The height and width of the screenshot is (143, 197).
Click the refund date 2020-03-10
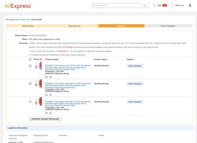(x=63, y=51)
